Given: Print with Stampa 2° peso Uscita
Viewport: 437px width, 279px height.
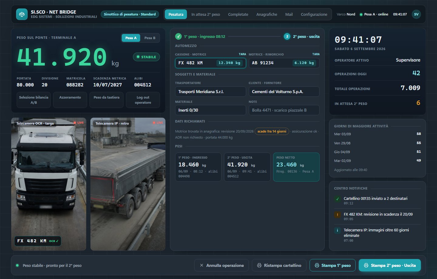Looking at the screenshot, I should click(390, 265).
